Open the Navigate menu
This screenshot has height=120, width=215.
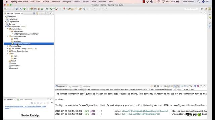[67, 1]
